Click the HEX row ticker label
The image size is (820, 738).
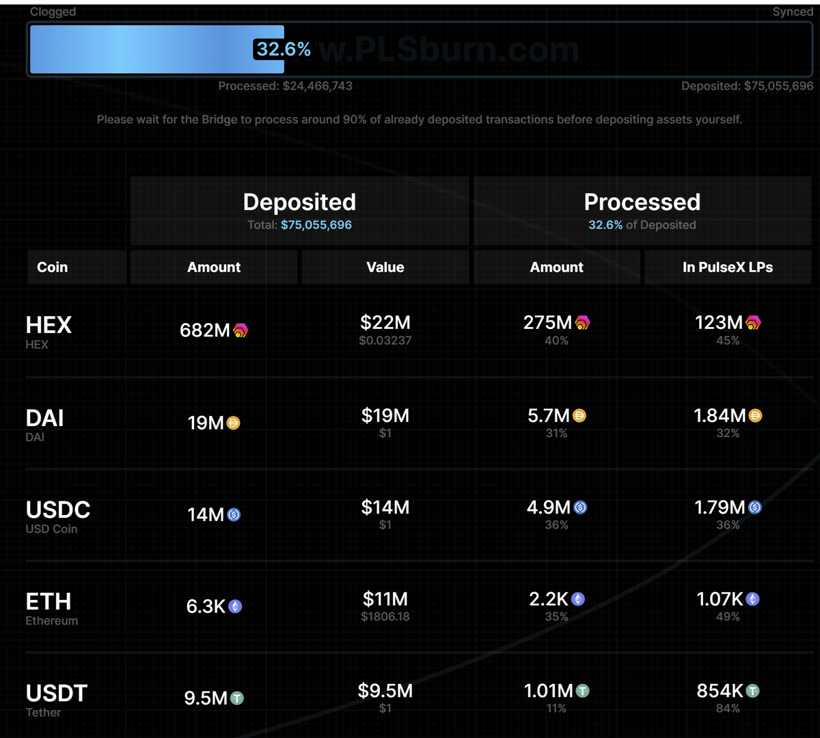click(x=49, y=325)
